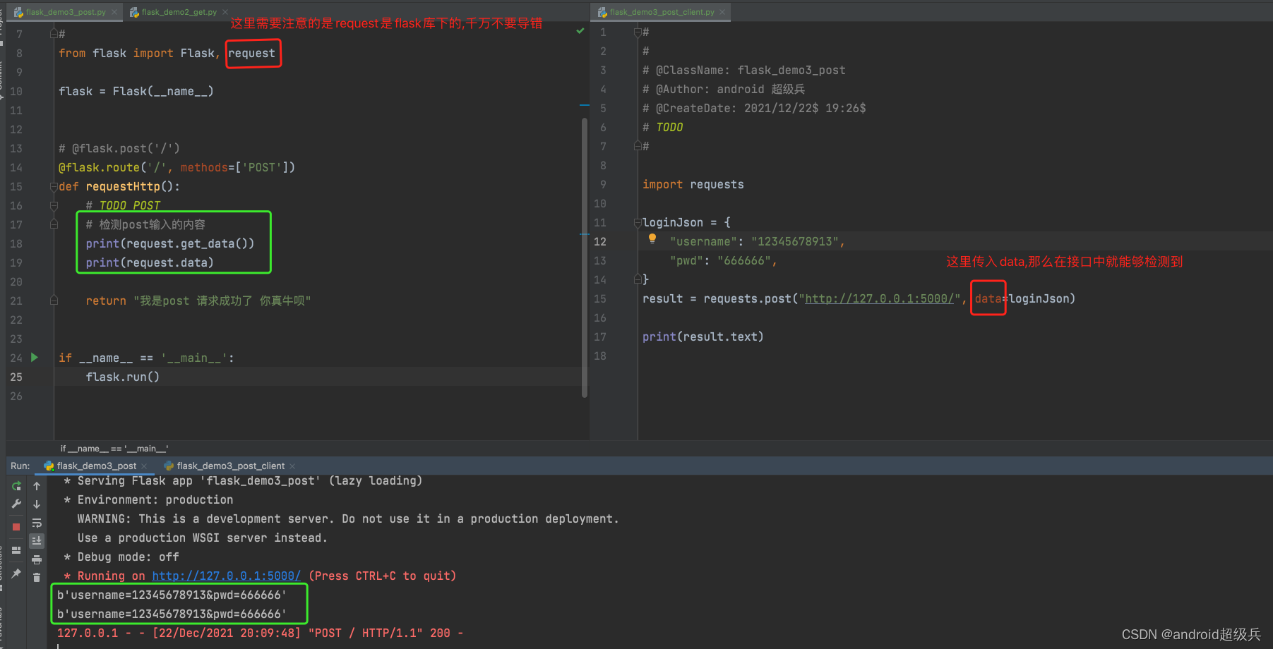The image size is (1273, 649).
Task: Toggle fold marker at line 17 comment
Action: [x=54, y=224]
